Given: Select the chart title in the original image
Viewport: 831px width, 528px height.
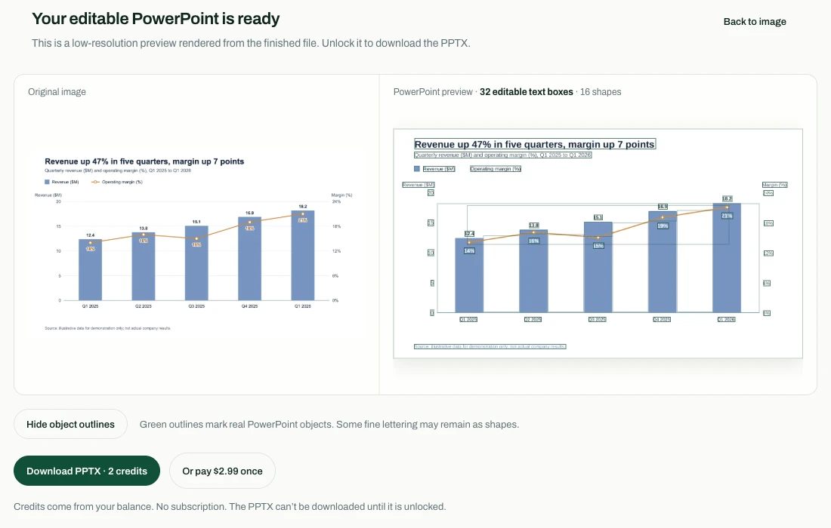Looking at the screenshot, I should coord(144,161).
